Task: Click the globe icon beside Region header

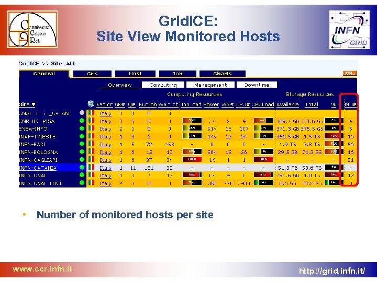Action: click(91, 104)
